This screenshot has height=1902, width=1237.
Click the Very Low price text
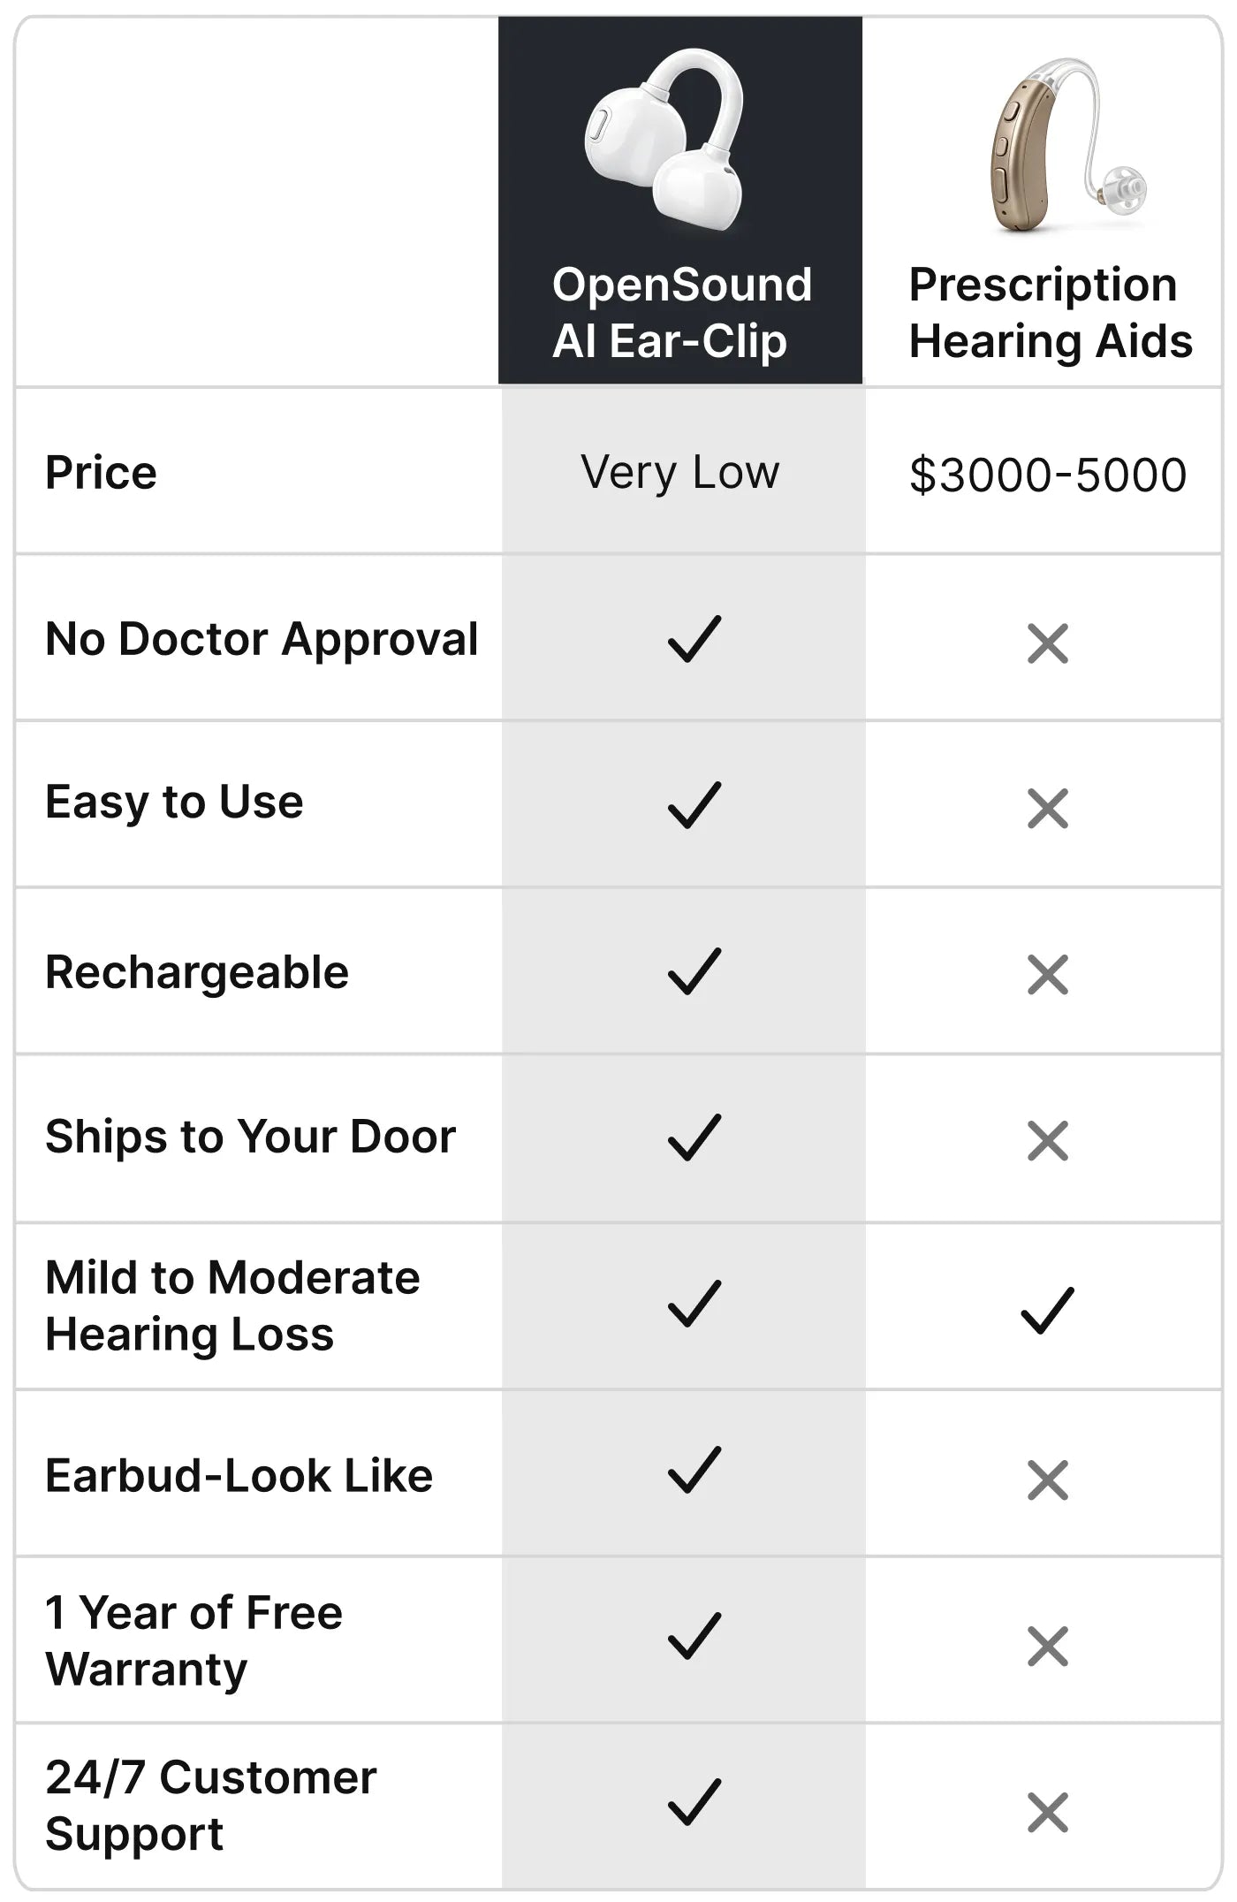[680, 473]
